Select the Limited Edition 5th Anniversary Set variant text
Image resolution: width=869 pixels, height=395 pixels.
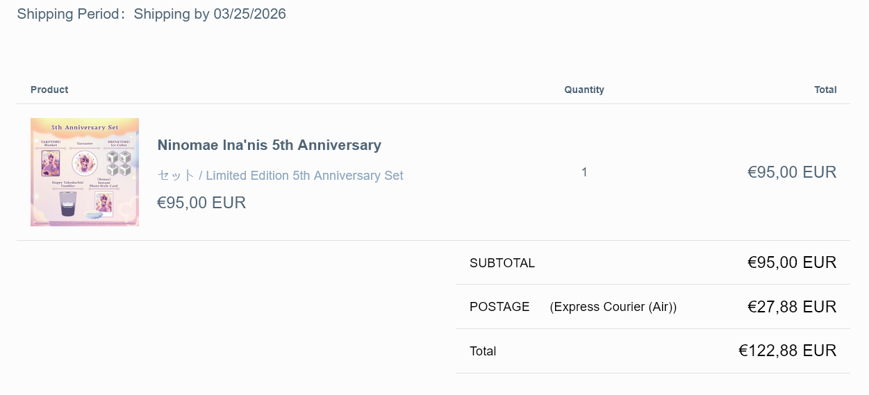(280, 176)
